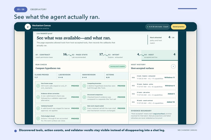
Task: Click checkmark icon on Evidence-driven correction
Action: click(38, 97)
